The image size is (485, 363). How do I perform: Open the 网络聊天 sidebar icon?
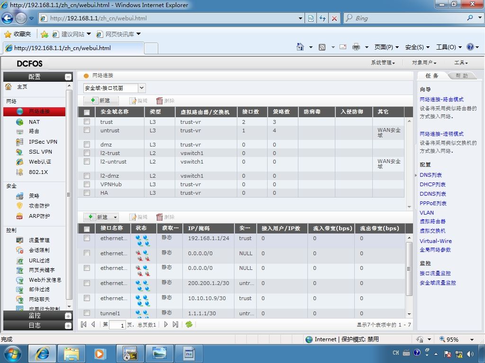(x=20, y=299)
